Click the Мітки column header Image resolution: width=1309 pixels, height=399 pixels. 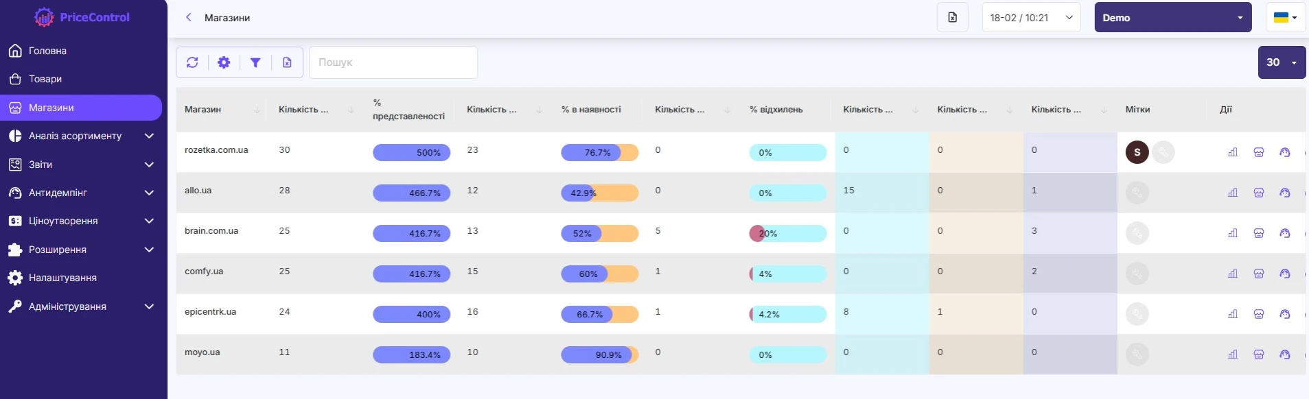coord(1137,110)
